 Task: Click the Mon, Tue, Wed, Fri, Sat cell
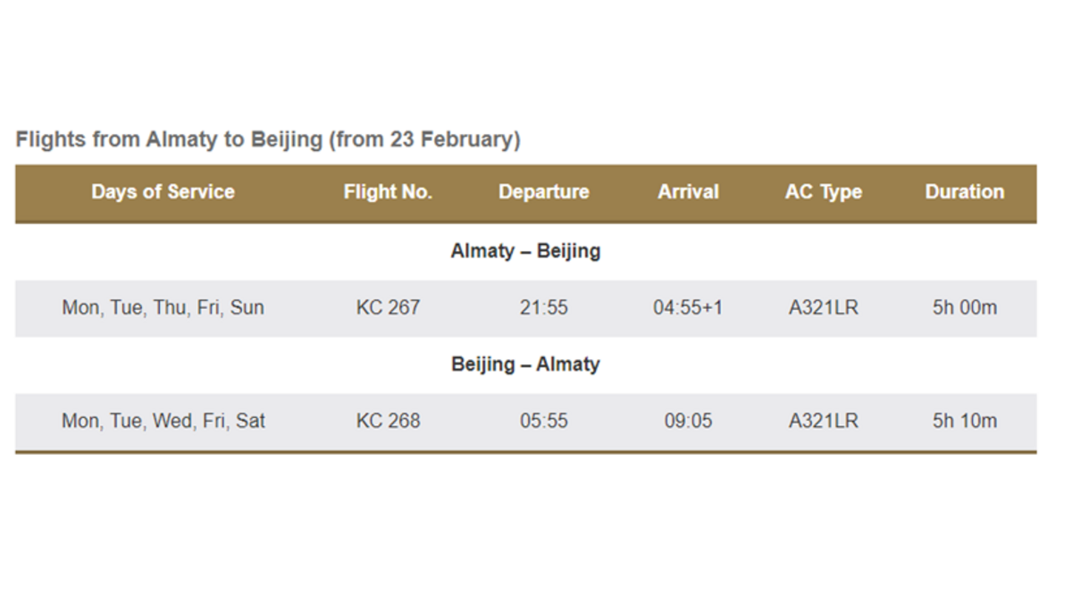pyautogui.click(x=163, y=421)
